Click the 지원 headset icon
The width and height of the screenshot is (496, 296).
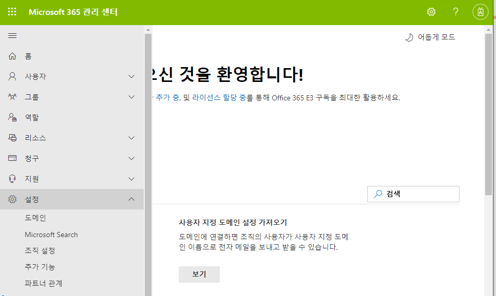(x=12, y=179)
